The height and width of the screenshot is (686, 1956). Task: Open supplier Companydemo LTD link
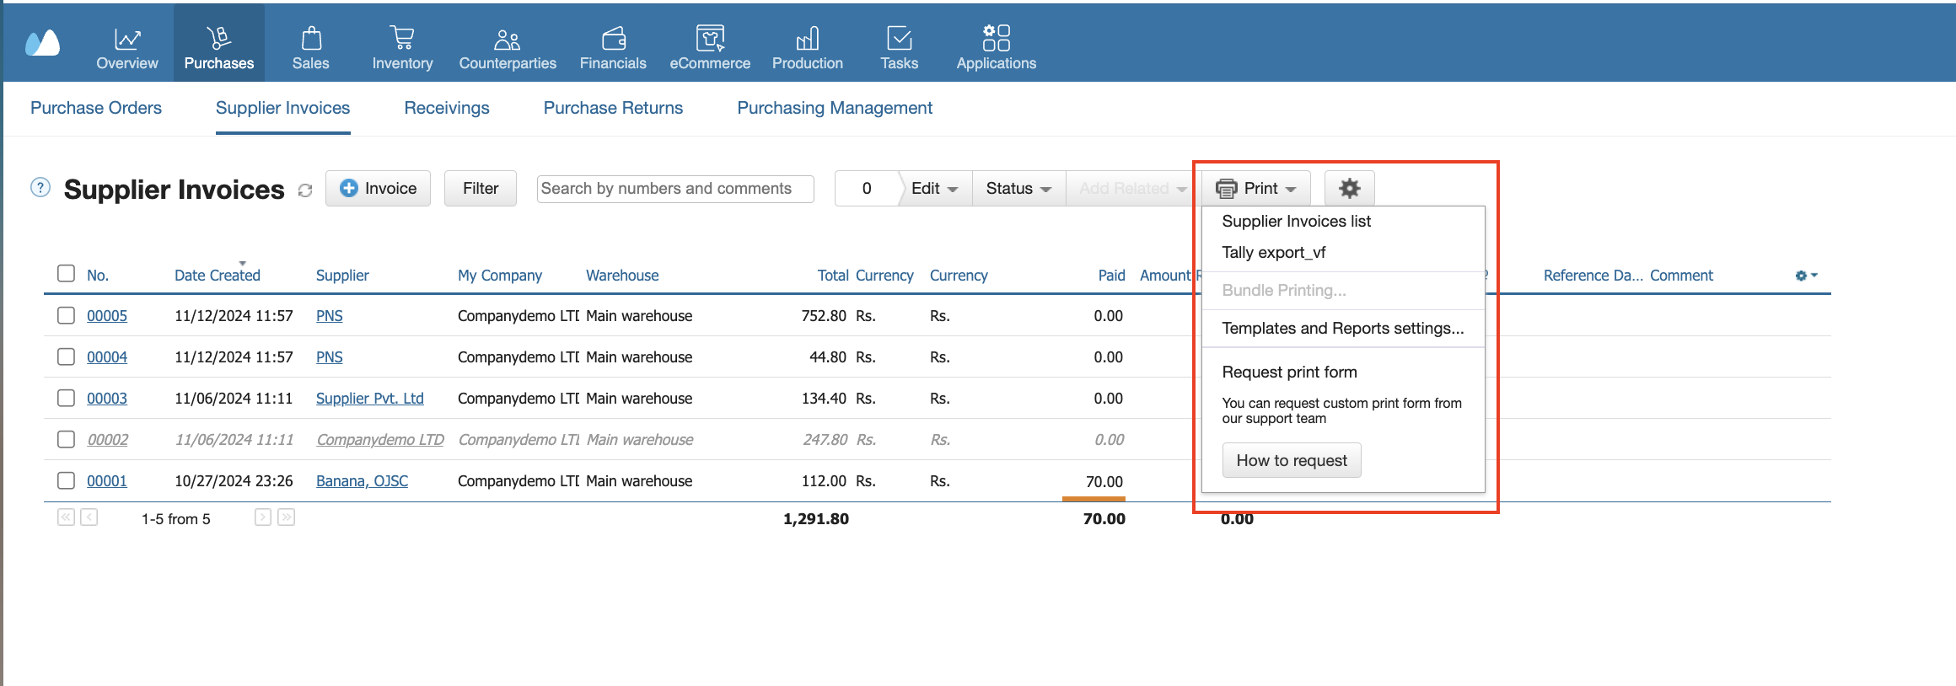click(380, 440)
